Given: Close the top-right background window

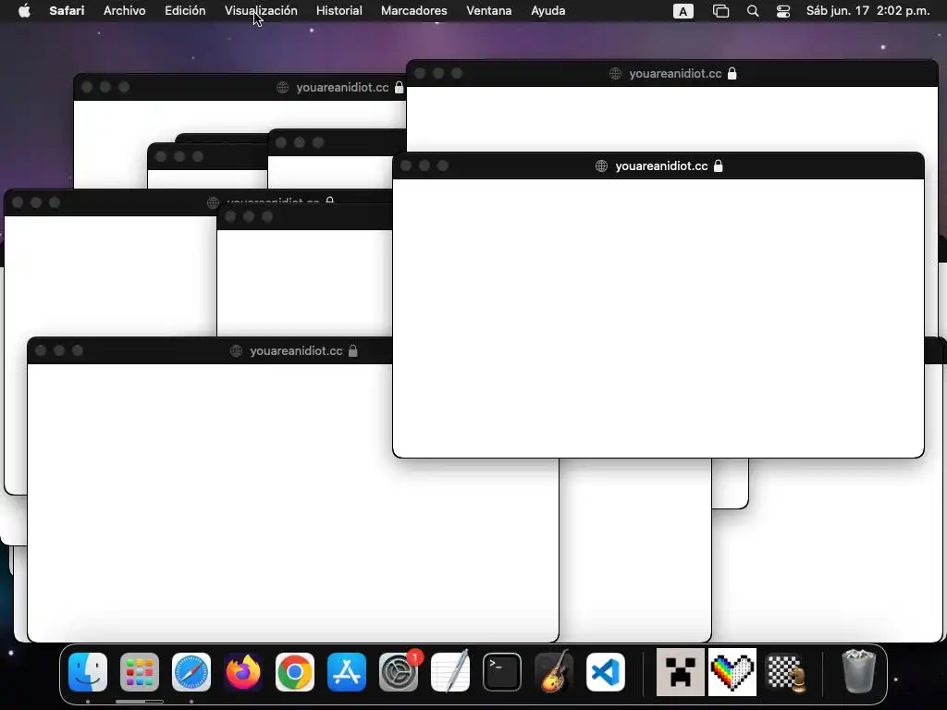Looking at the screenshot, I should [x=420, y=73].
